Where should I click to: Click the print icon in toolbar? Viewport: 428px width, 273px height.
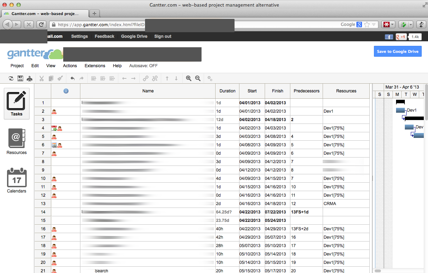29,78
